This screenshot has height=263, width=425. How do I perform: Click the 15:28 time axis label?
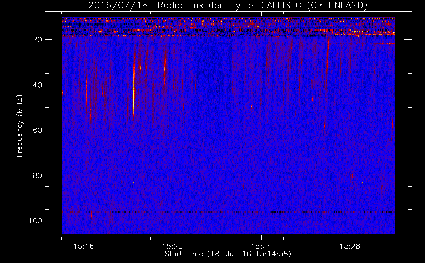pyautogui.click(x=350, y=246)
